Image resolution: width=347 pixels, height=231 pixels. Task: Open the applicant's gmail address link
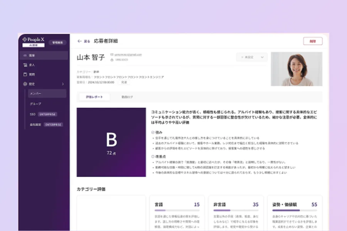click(x=128, y=55)
